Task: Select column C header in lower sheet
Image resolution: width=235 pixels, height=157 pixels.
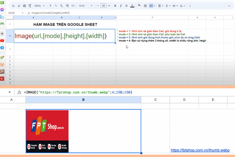Action: [x=155, y=100]
